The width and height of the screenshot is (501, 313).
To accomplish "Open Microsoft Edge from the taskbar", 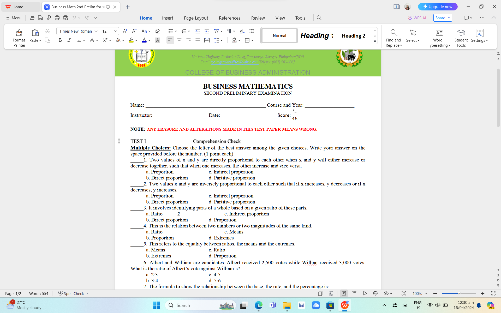I will pos(258,305).
